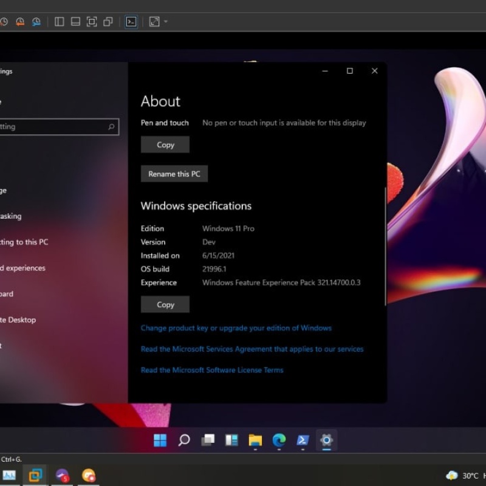Click the purple host taskbar icon with badge
486x486 pixels.
click(x=62, y=475)
